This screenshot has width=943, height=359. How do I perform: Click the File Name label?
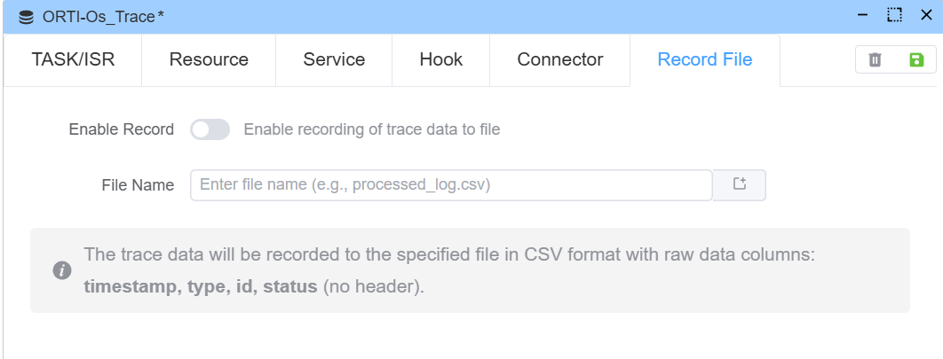click(138, 185)
